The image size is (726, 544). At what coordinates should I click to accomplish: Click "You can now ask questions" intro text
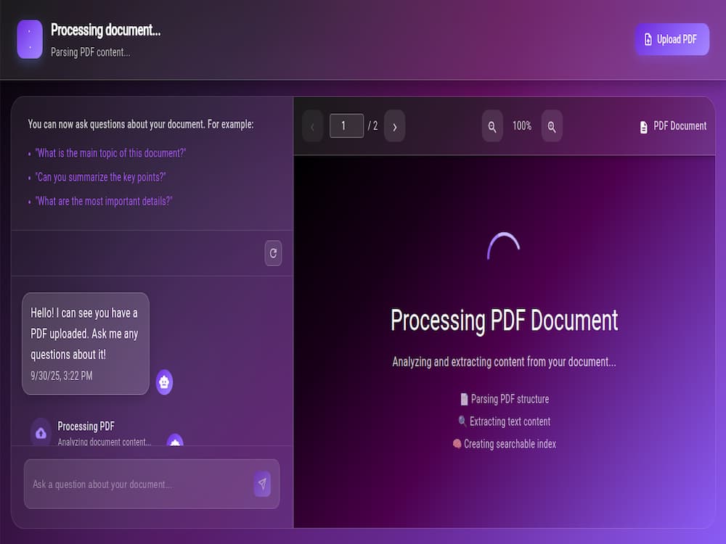click(141, 125)
